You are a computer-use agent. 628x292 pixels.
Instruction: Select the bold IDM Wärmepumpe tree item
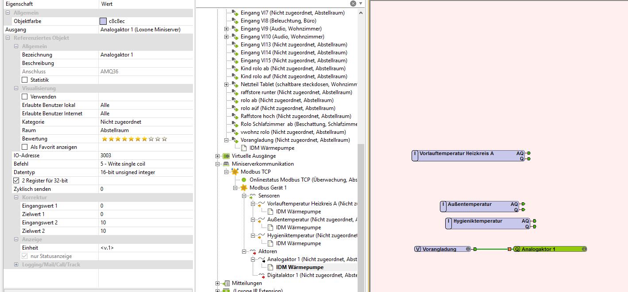[x=300, y=267]
